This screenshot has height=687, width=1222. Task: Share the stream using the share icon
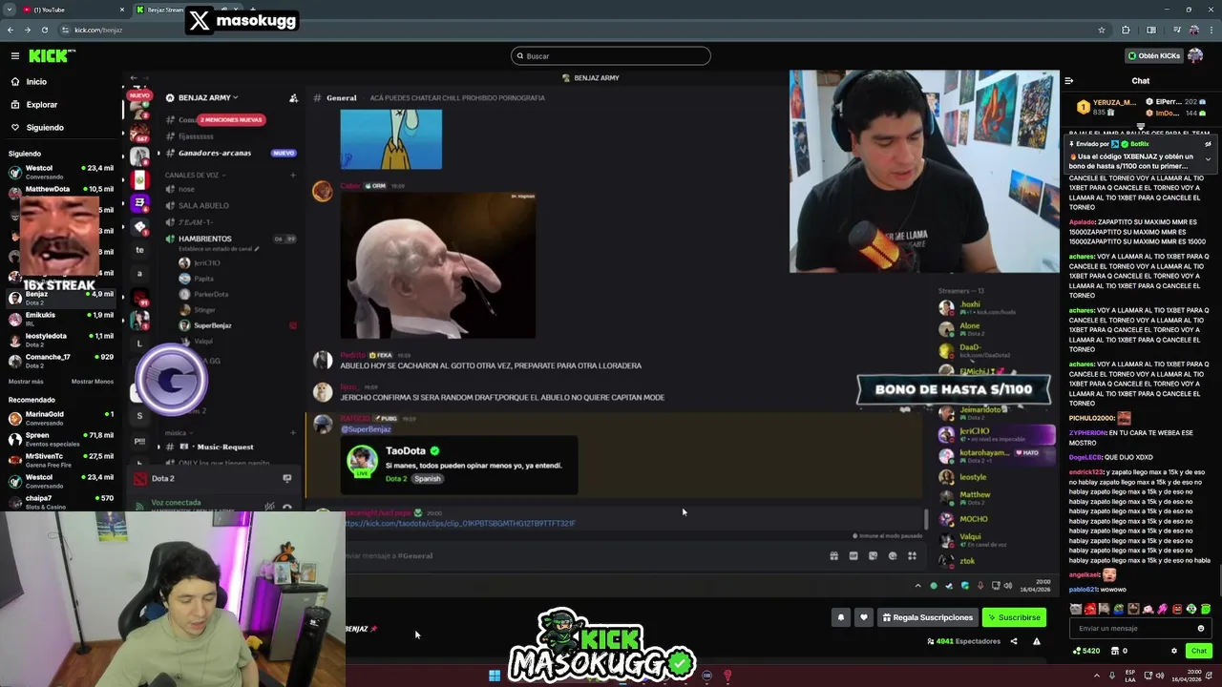click(x=1014, y=641)
